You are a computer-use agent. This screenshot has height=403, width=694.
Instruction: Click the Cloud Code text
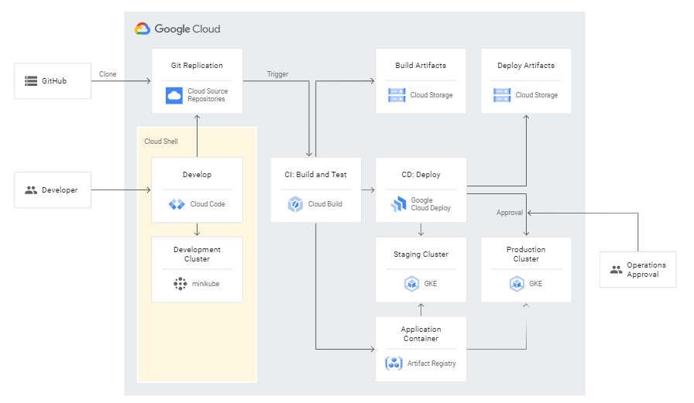208,204
